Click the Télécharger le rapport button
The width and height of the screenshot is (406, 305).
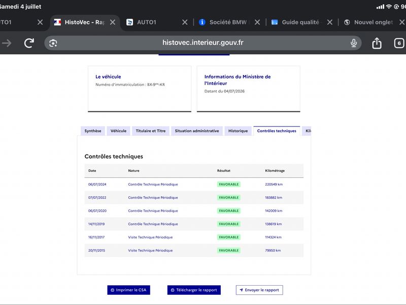click(x=194, y=290)
